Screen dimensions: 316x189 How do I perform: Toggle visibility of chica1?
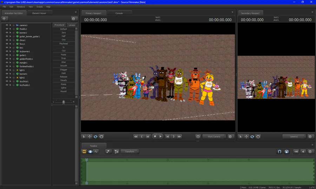[x=7, y=40]
